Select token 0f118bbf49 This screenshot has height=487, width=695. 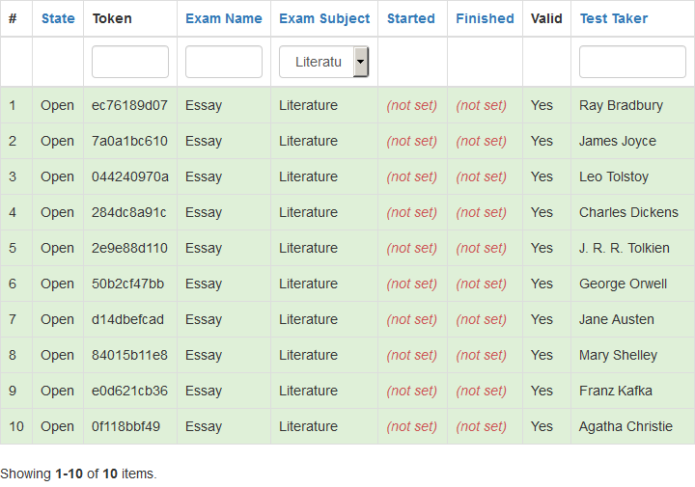[125, 426]
